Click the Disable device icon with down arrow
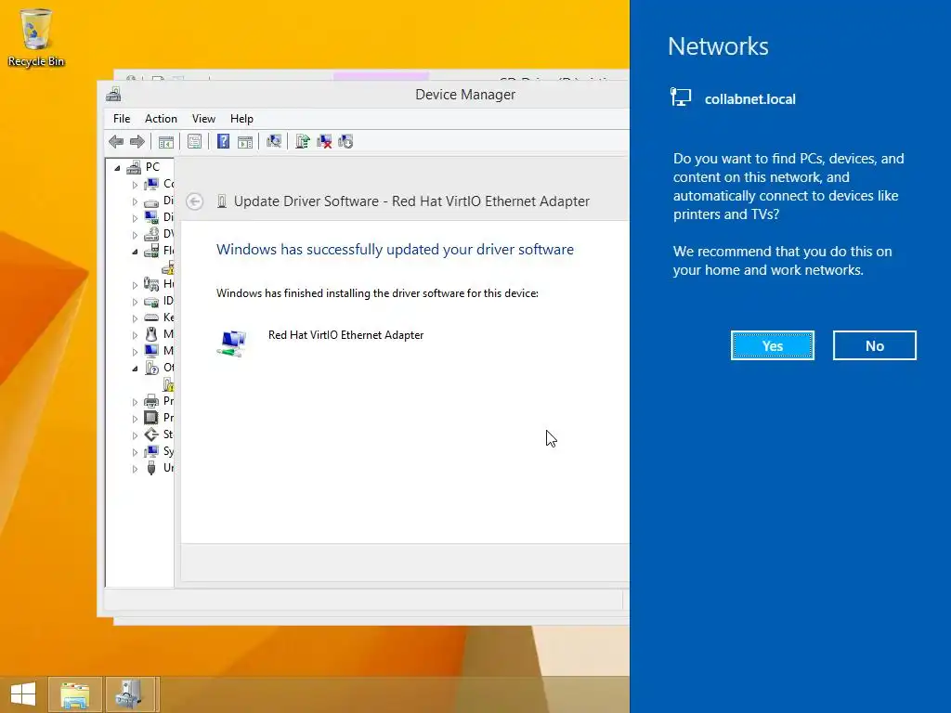The image size is (951, 713). (345, 142)
